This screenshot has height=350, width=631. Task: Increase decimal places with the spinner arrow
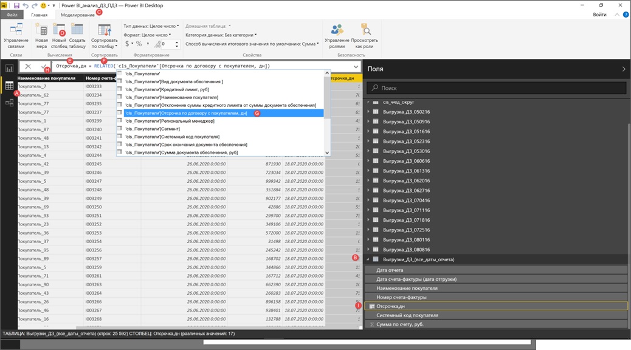[177, 42]
